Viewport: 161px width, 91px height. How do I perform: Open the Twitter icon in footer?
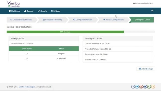(x=137, y=87)
